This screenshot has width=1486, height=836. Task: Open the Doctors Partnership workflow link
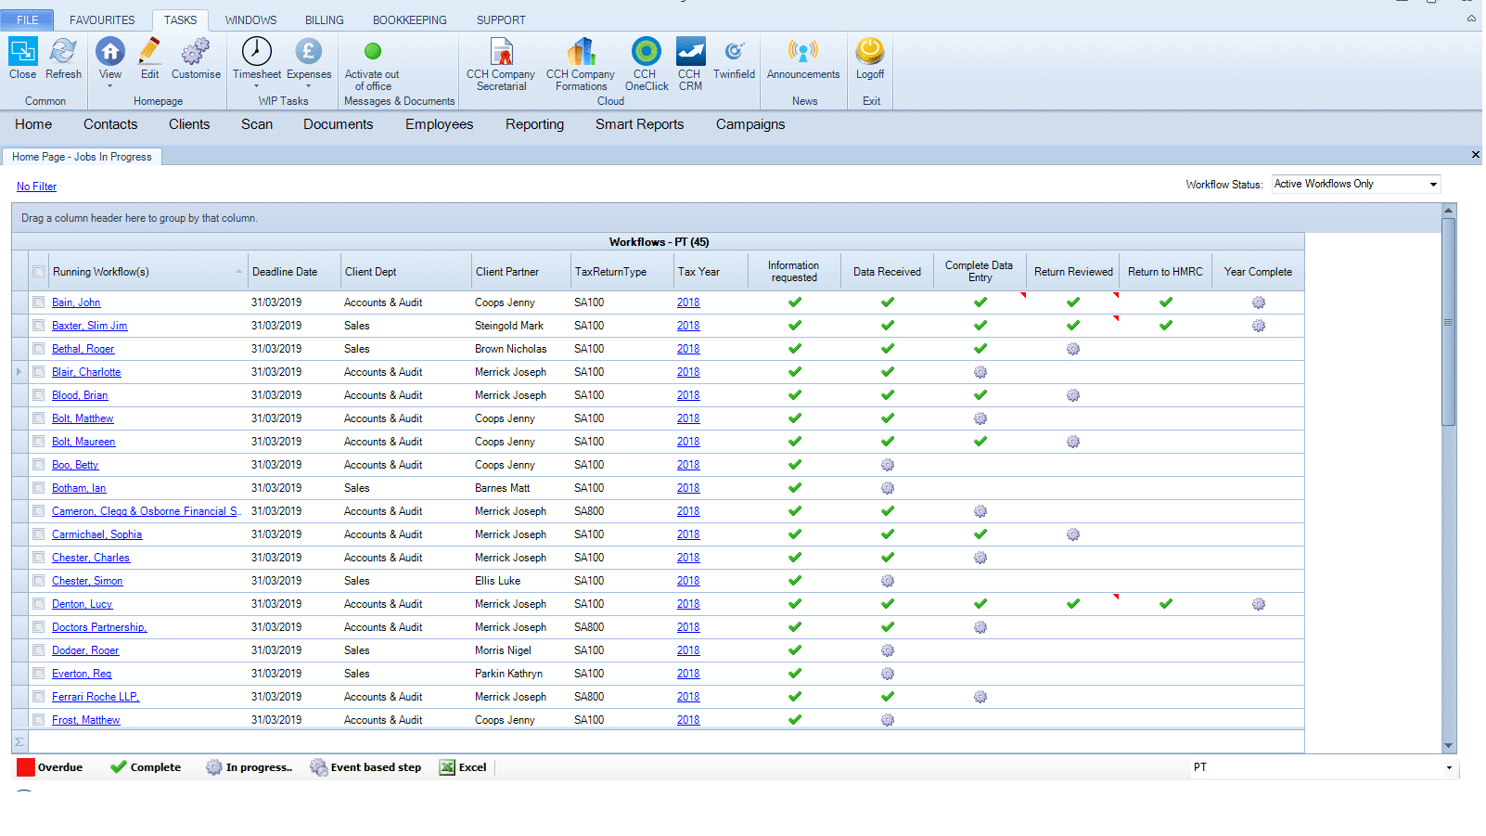(x=99, y=627)
